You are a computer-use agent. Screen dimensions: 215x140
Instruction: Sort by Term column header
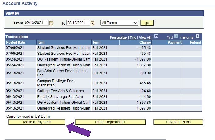(97, 43)
